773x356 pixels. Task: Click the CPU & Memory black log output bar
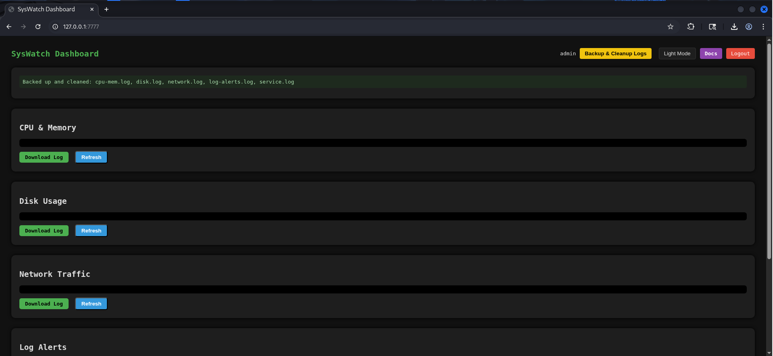tap(383, 143)
